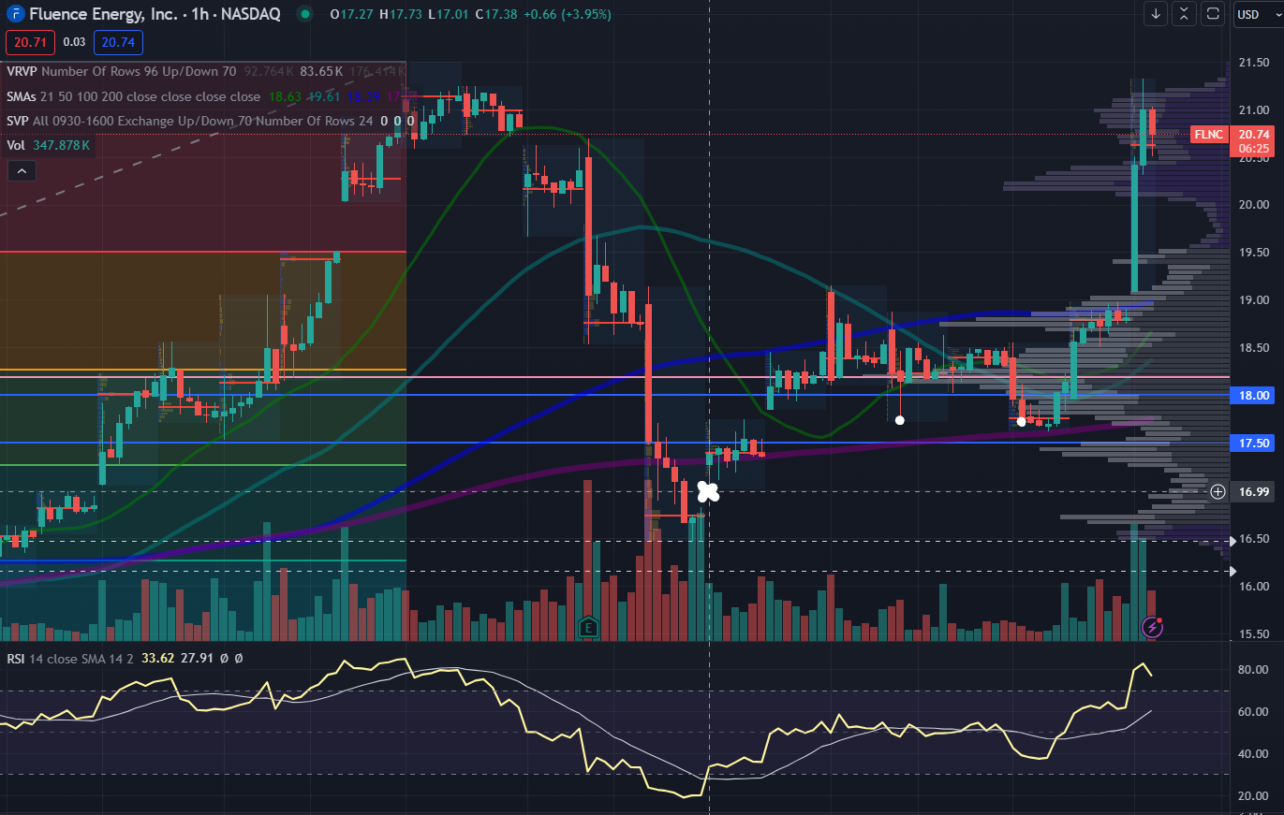Toggle fullscreen chart view icon
Viewport: 1284px width, 815px height.
click(1213, 13)
